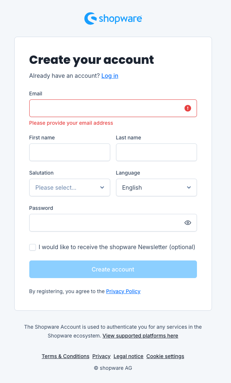
Task: Open the Privacy Policy link
Action: pos(123,291)
